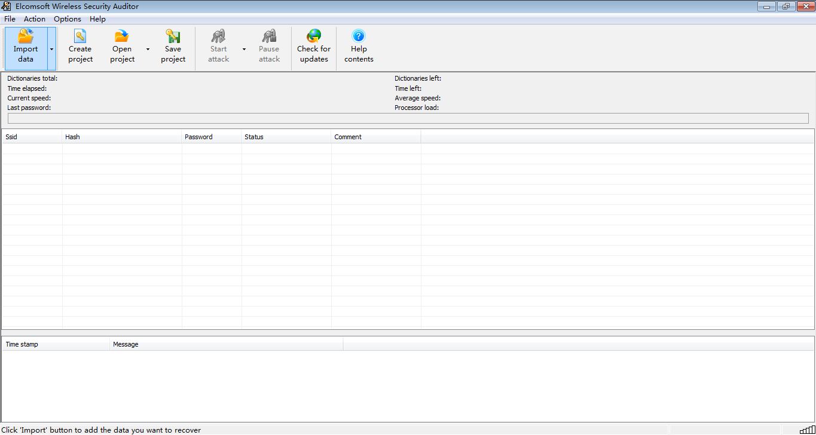This screenshot has height=435, width=816.
Task: Open the File menu
Action: [x=10, y=19]
